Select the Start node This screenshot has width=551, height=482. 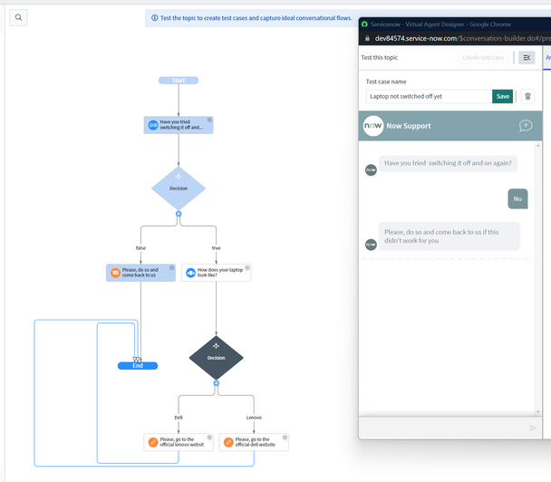click(x=179, y=81)
